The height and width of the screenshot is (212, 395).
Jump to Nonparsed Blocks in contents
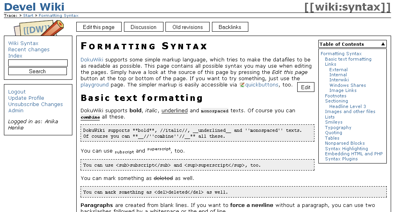click(345, 143)
